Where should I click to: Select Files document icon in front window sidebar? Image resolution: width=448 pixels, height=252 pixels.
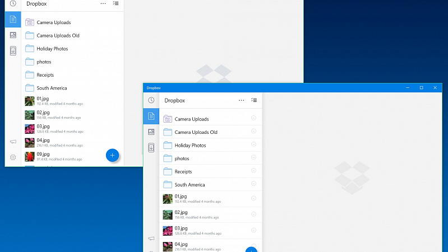pyautogui.click(x=151, y=116)
